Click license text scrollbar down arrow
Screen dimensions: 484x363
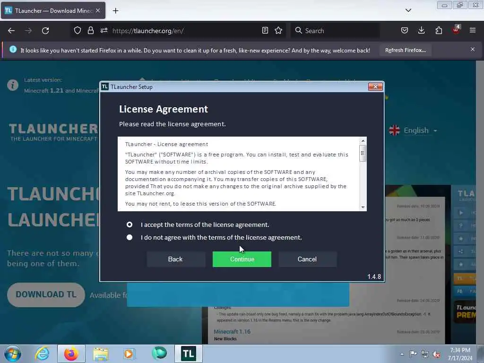pos(363,207)
